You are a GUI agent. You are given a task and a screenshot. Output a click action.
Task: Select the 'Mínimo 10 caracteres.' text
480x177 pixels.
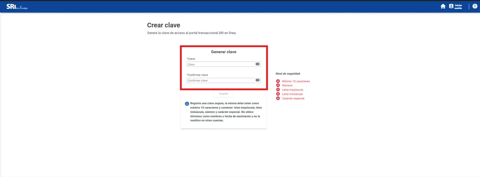(x=296, y=81)
